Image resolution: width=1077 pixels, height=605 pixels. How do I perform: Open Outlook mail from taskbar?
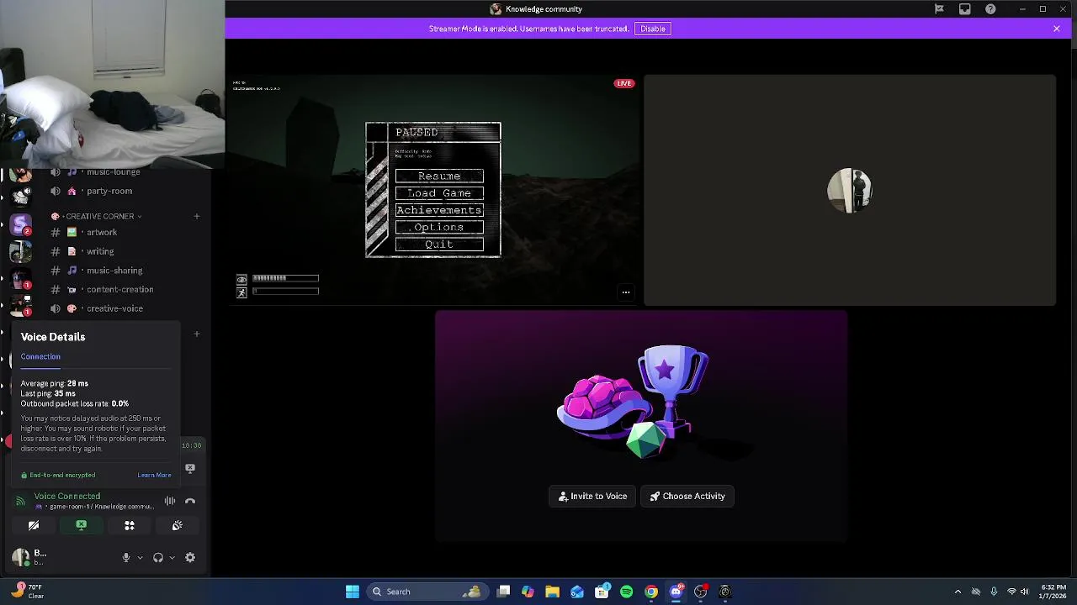tap(577, 592)
